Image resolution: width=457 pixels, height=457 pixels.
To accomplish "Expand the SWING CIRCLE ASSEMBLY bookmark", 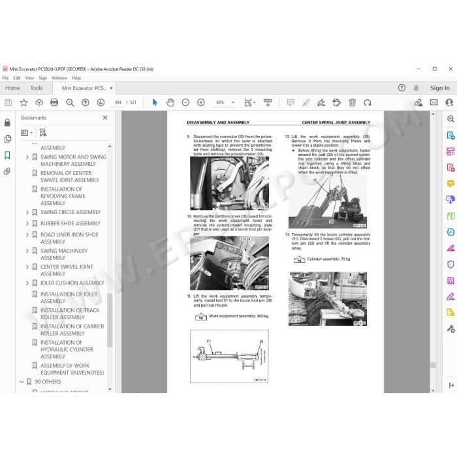I will pos(27,212).
